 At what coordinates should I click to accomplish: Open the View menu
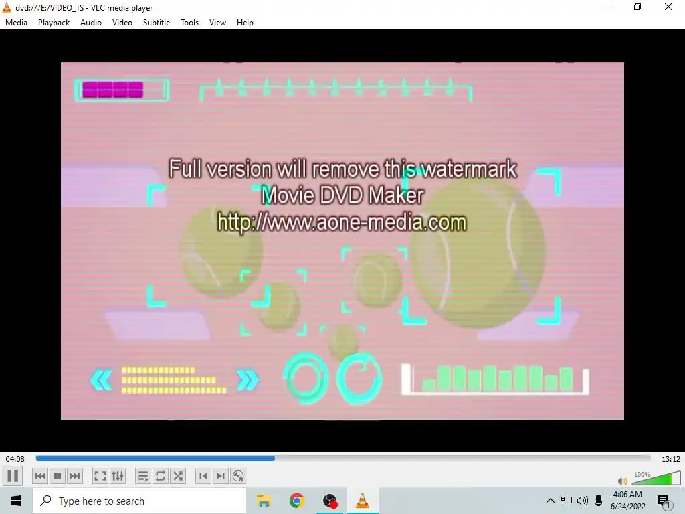[217, 23]
